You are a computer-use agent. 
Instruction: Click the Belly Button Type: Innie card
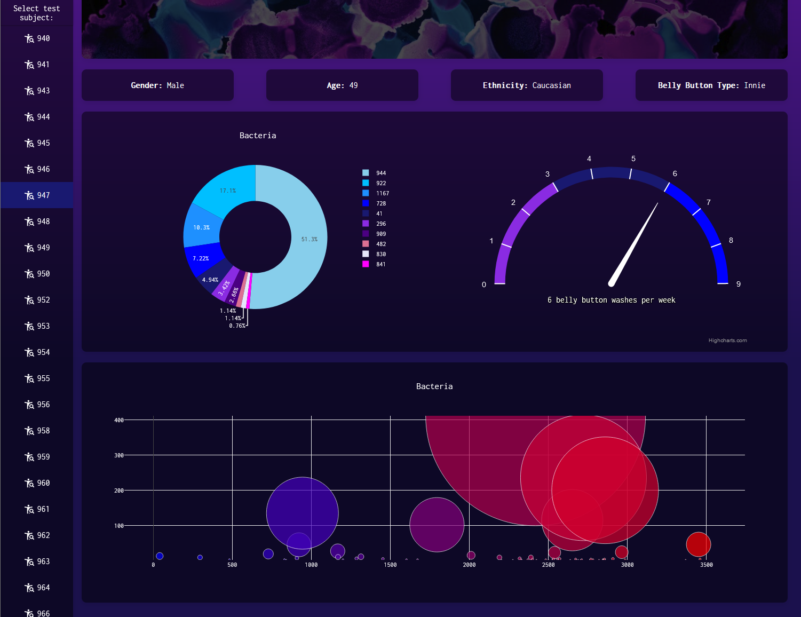[x=711, y=85]
